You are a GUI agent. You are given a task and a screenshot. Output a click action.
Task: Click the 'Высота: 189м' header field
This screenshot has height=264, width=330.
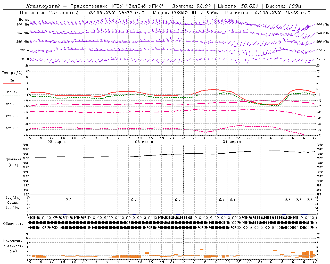[x=283, y=6]
